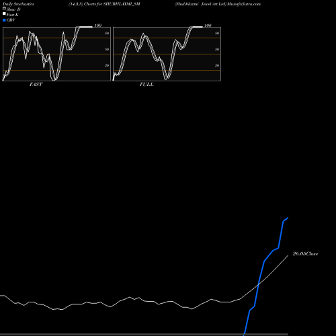Click the 20 level label in FAST chart

click(107, 65)
